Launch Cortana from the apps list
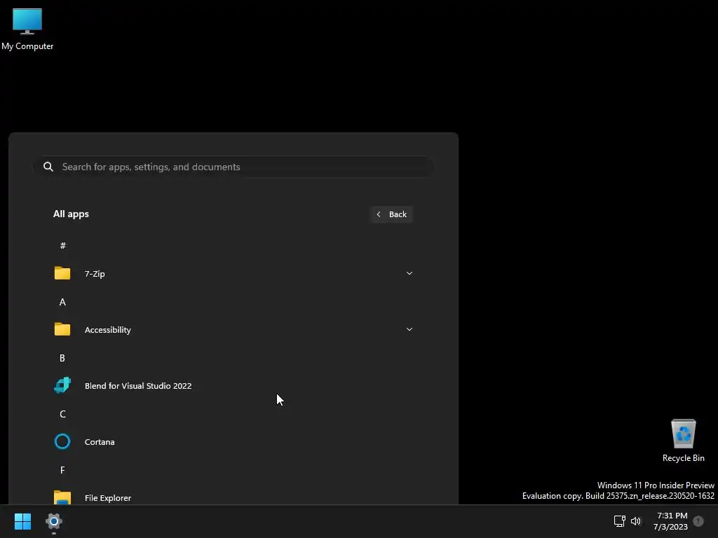 pos(100,442)
